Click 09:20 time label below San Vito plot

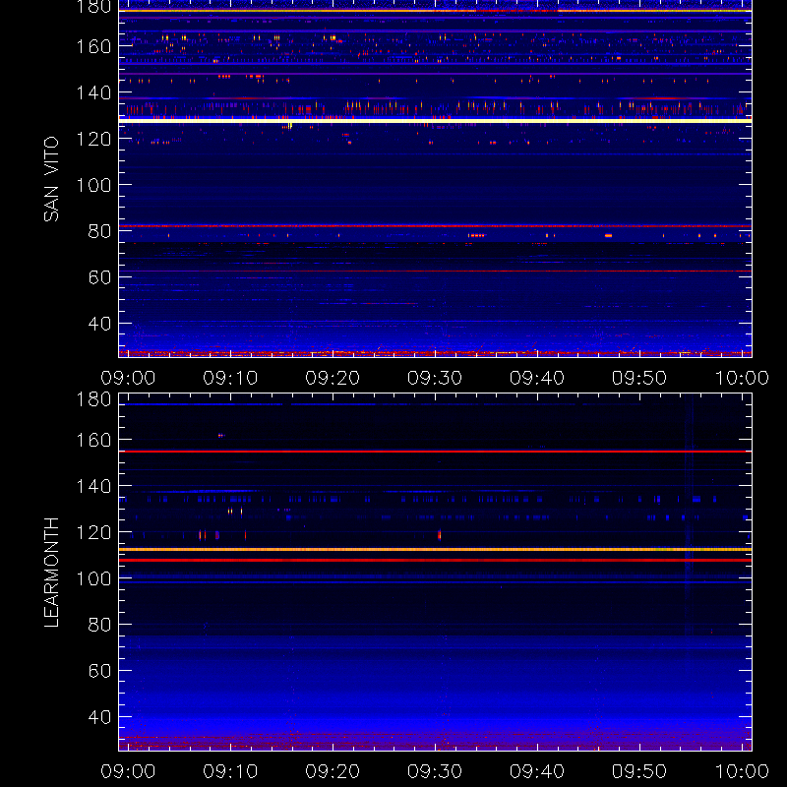(333, 378)
